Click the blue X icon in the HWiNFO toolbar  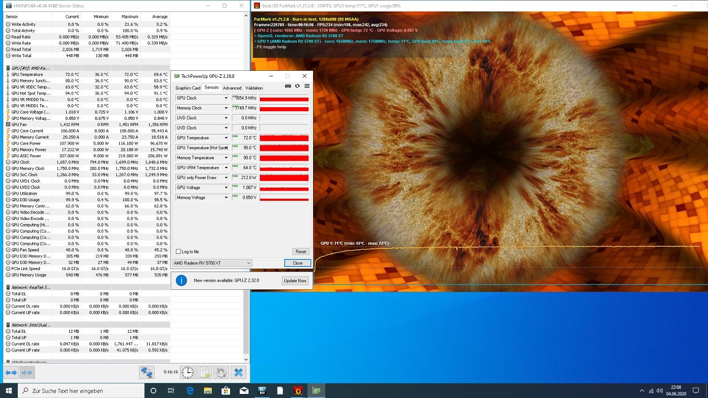coord(239,373)
